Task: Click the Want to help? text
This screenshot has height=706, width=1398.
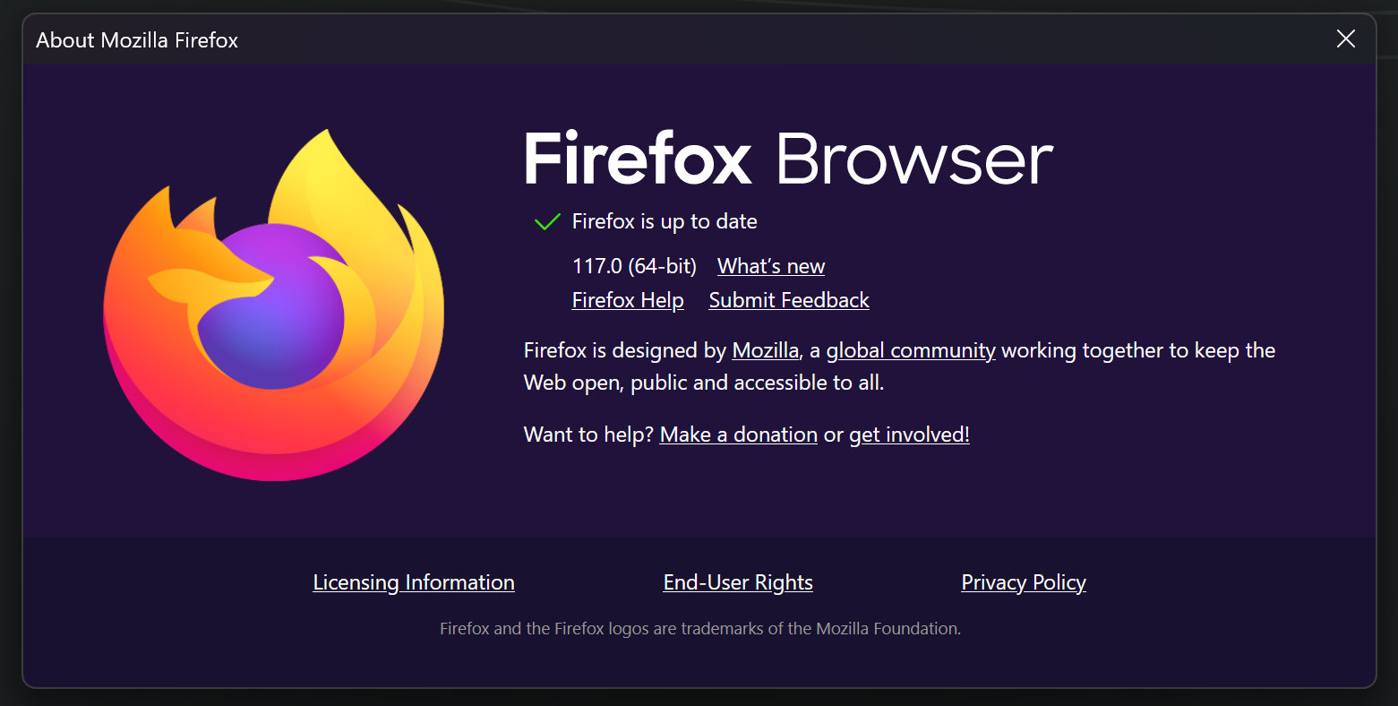Action: (588, 435)
